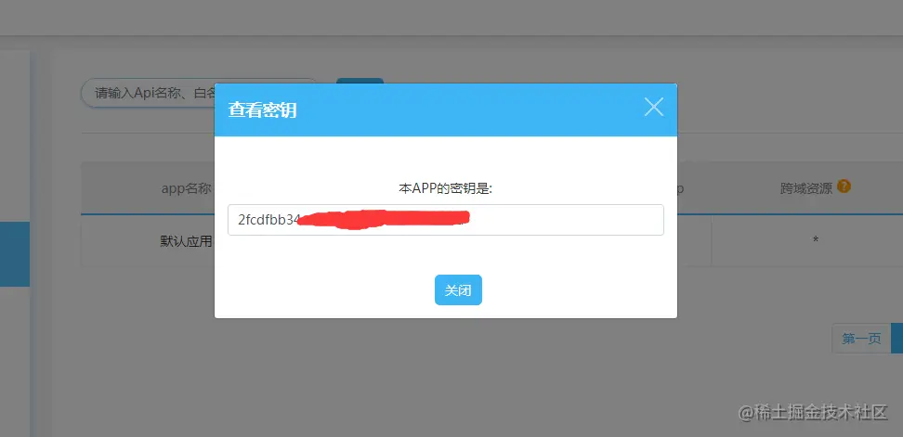Click the 本APP的密钥是 label

tap(446, 188)
